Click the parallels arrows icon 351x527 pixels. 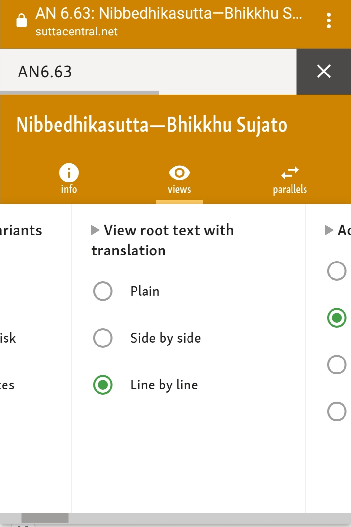click(x=290, y=173)
